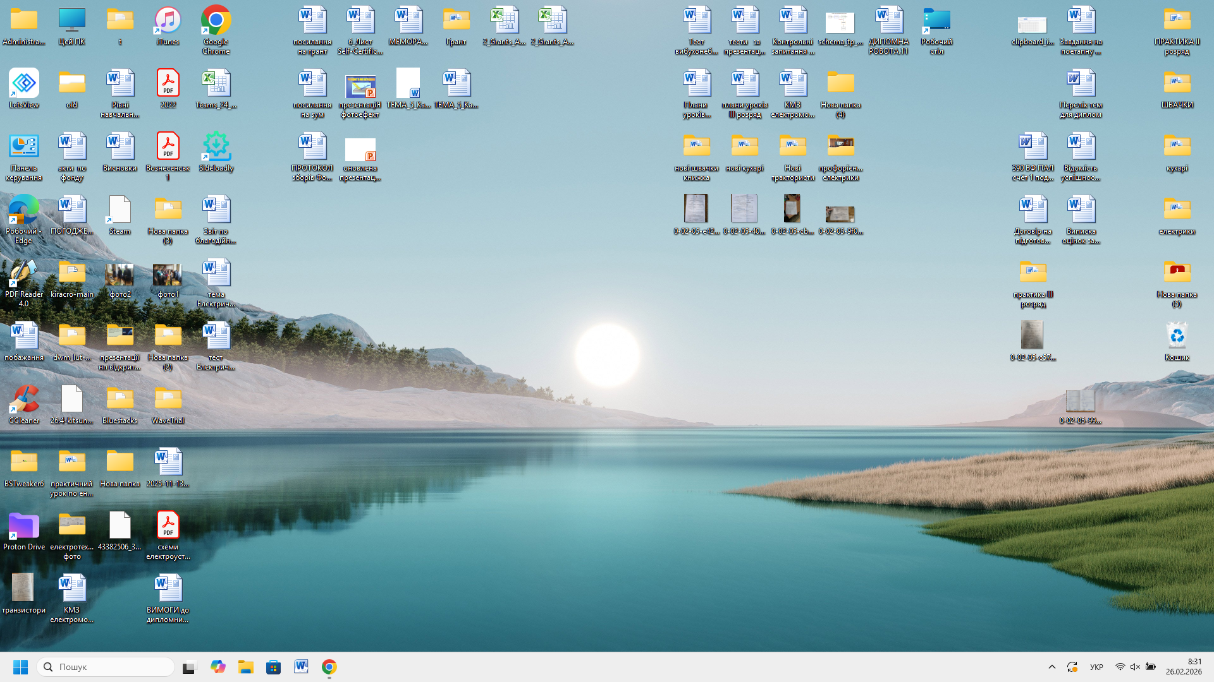Expand the hidden system tray icons chevron

coord(1052,667)
